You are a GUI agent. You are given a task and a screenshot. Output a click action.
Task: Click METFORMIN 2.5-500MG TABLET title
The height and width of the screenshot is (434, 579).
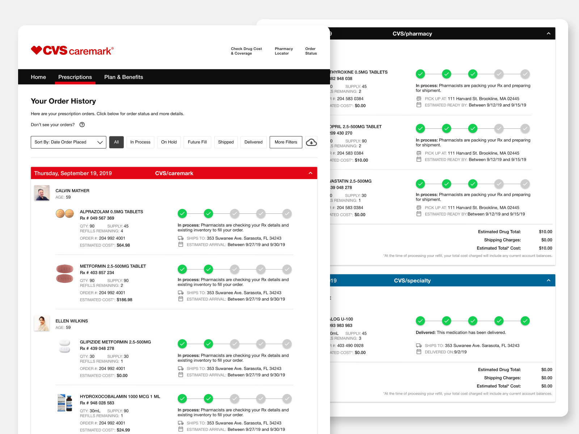(x=113, y=266)
